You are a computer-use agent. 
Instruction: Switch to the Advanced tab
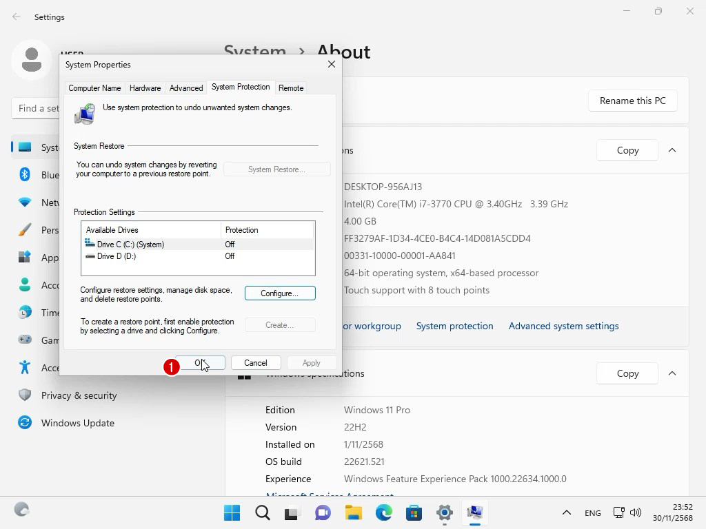186,88
